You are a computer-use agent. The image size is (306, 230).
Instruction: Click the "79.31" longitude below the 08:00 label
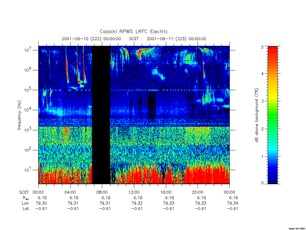[x=105, y=203]
